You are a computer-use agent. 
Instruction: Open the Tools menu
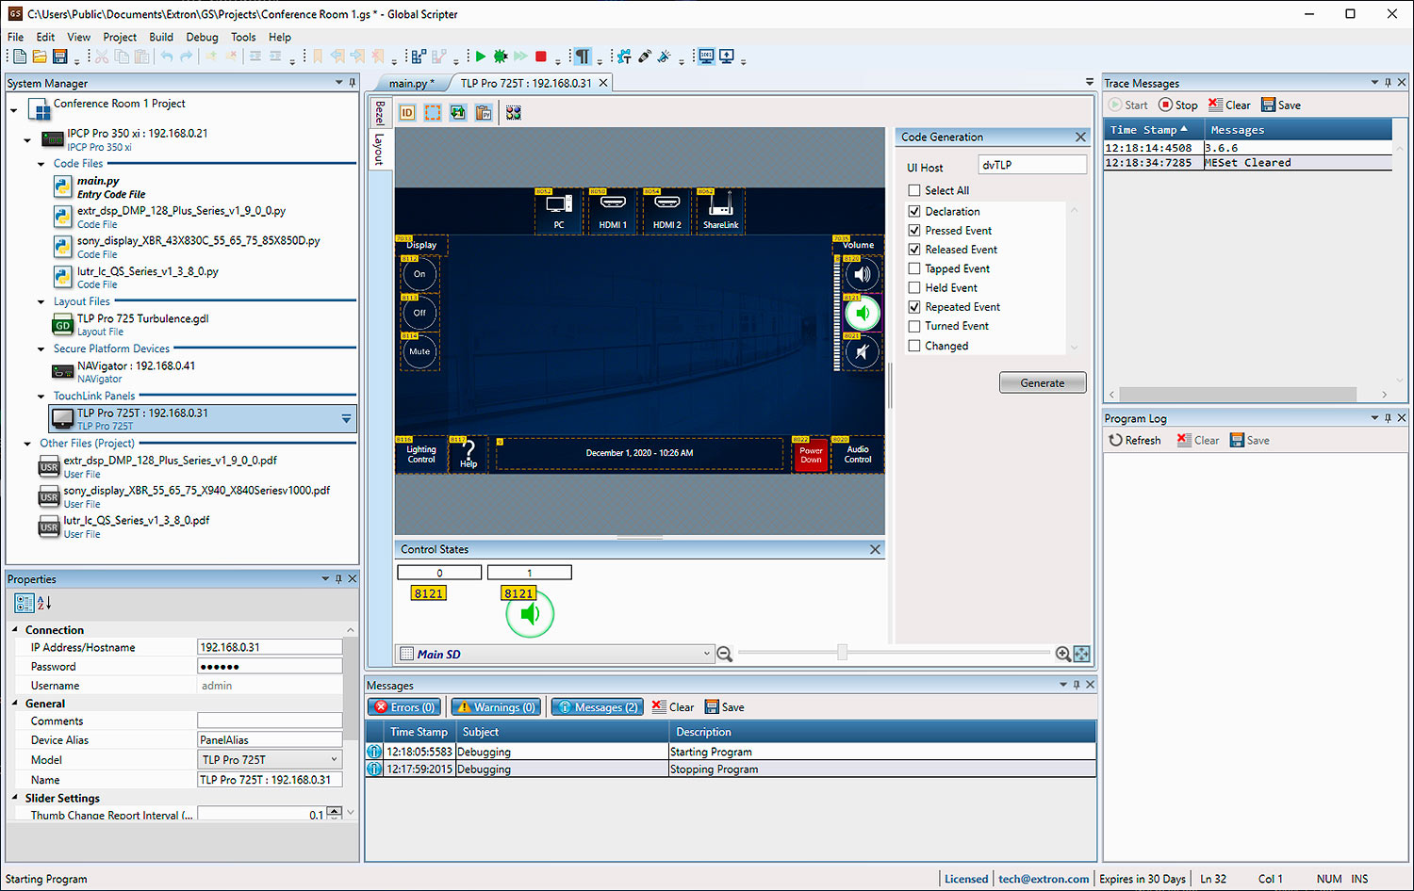(243, 37)
